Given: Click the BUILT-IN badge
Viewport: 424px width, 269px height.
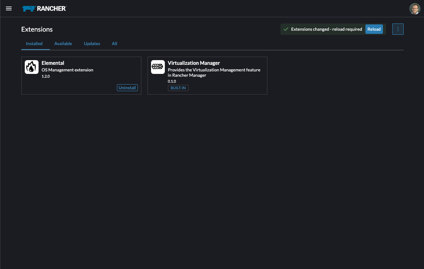Looking at the screenshot, I should (178, 88).
